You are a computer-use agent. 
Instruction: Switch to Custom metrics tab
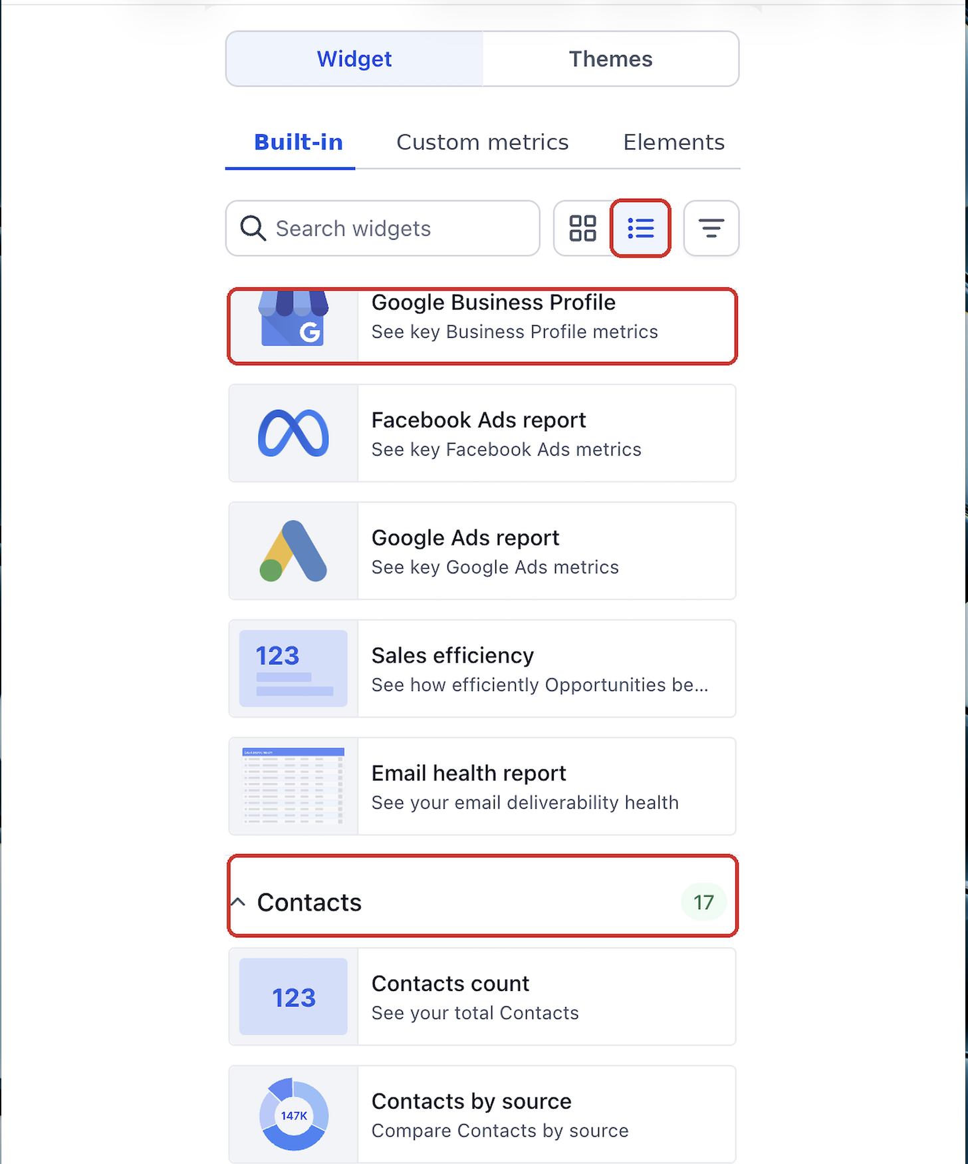pyautogui.click(x=482, y=142)
